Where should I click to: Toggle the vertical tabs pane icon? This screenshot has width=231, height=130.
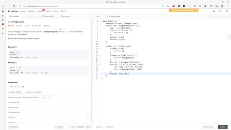(3, 11)
